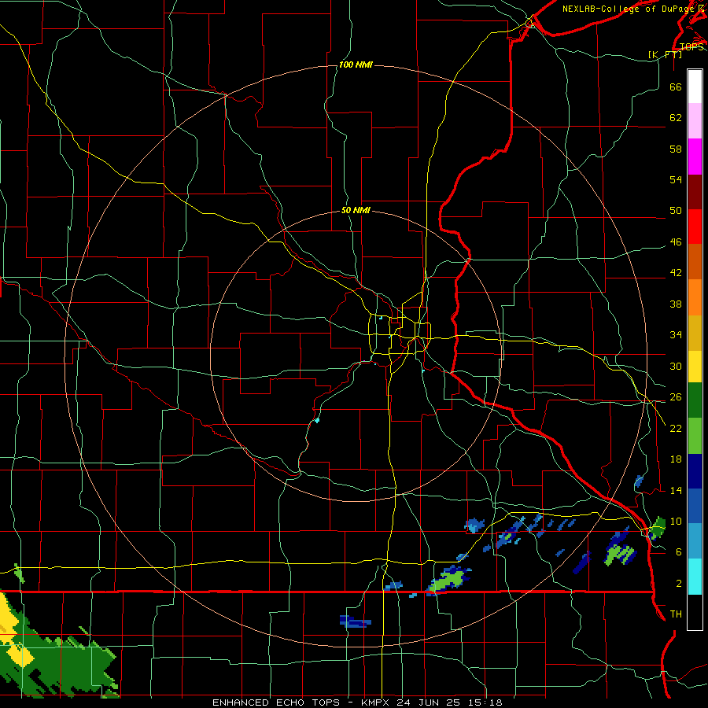Click the TH legend label

[x=676, y=614]
